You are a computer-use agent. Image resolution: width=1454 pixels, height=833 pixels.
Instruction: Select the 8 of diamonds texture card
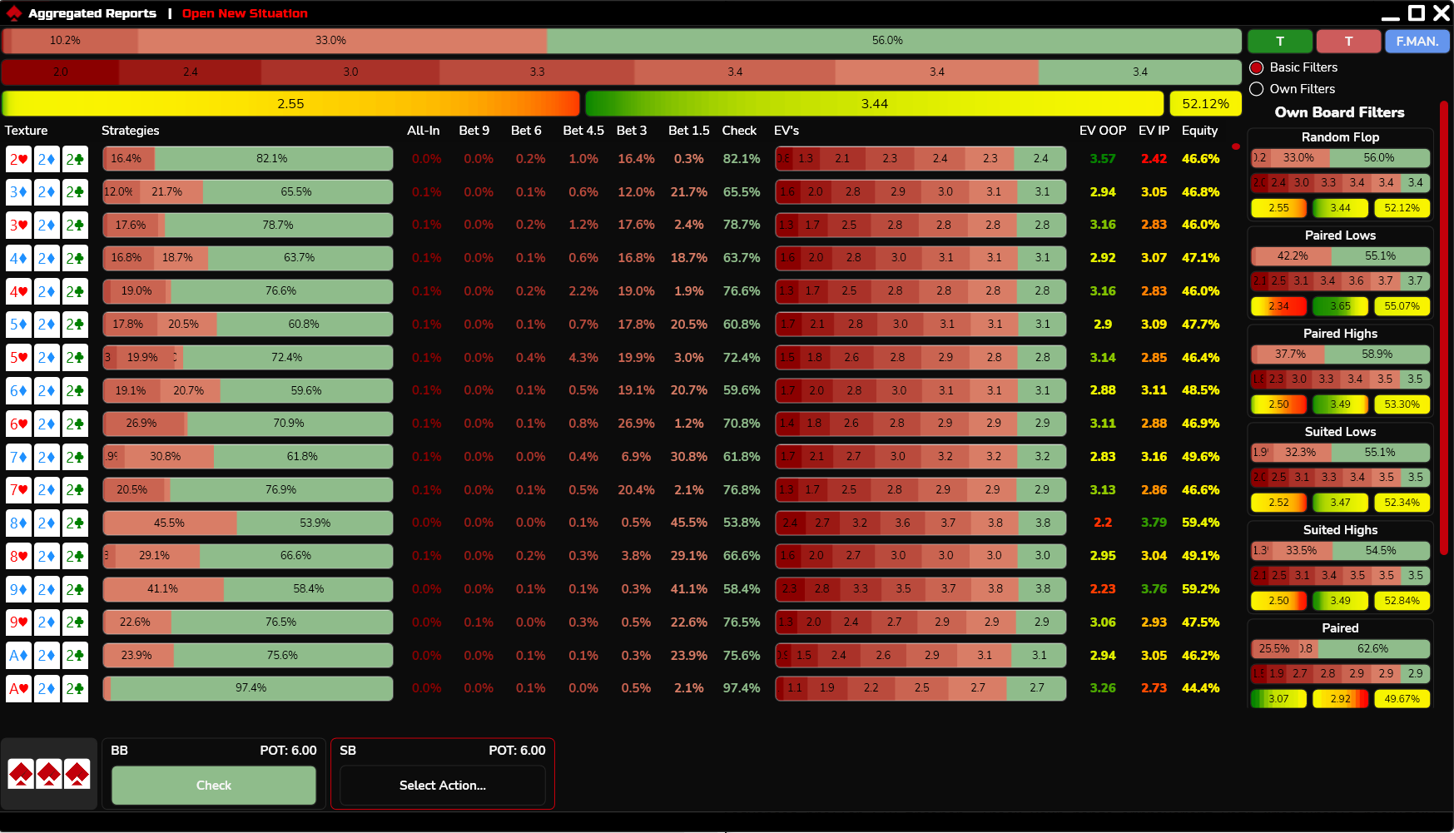[x=18, y=523]
